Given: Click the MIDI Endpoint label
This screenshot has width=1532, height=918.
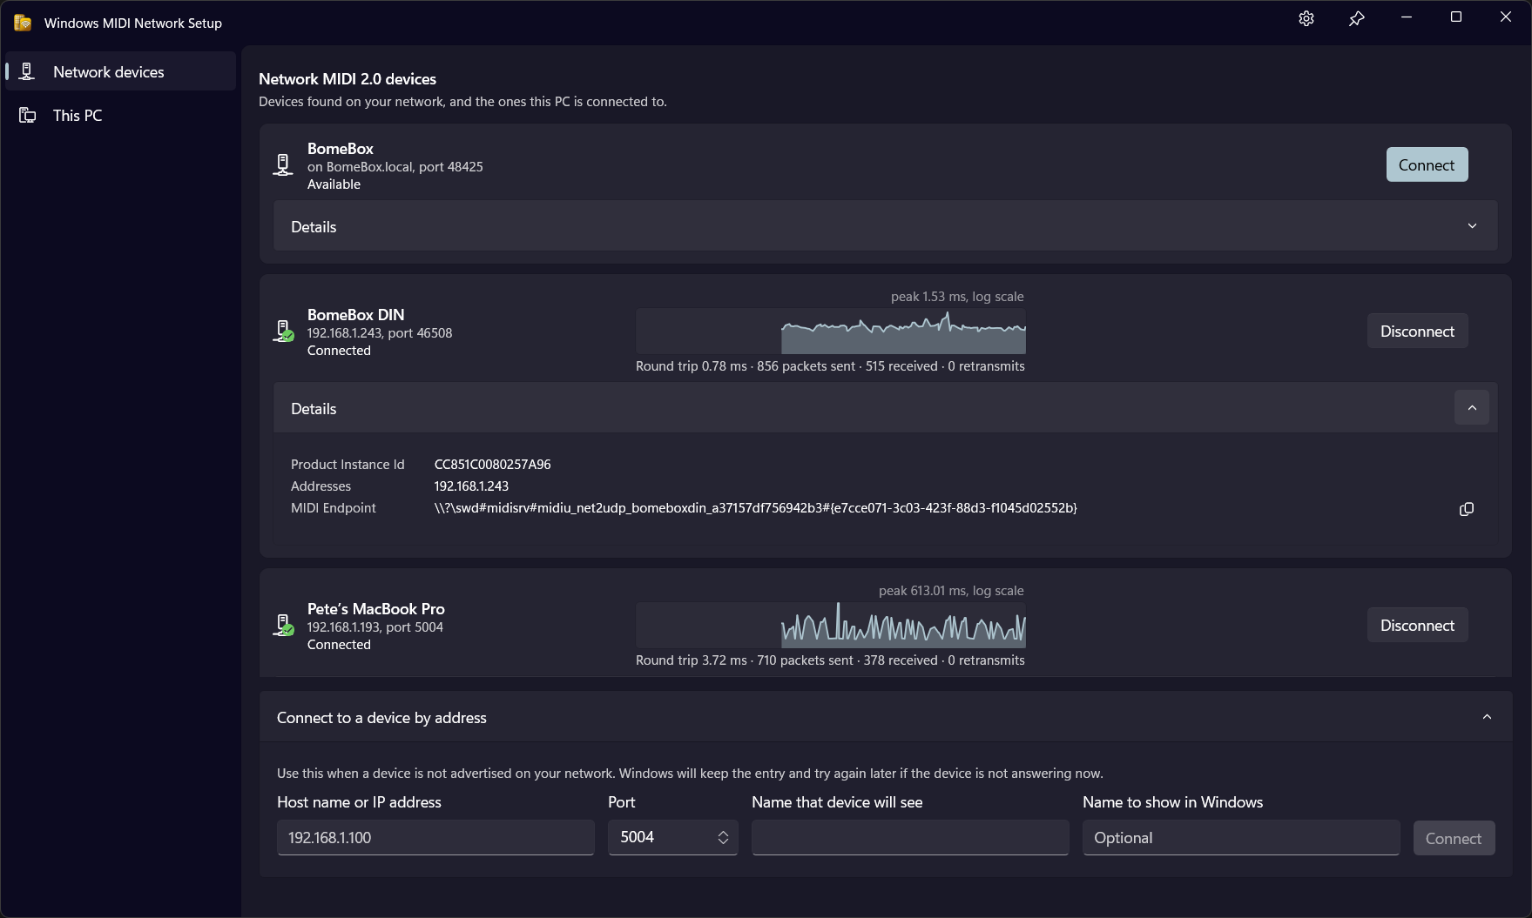Looking at the screenshot, I should click(x=334, y=508).
